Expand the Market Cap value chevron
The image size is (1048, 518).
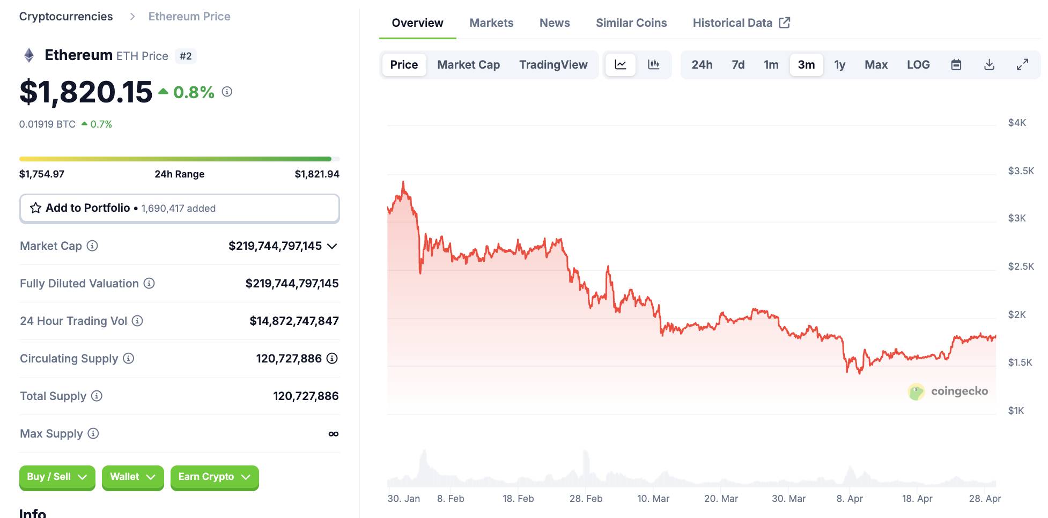point(332,246)
